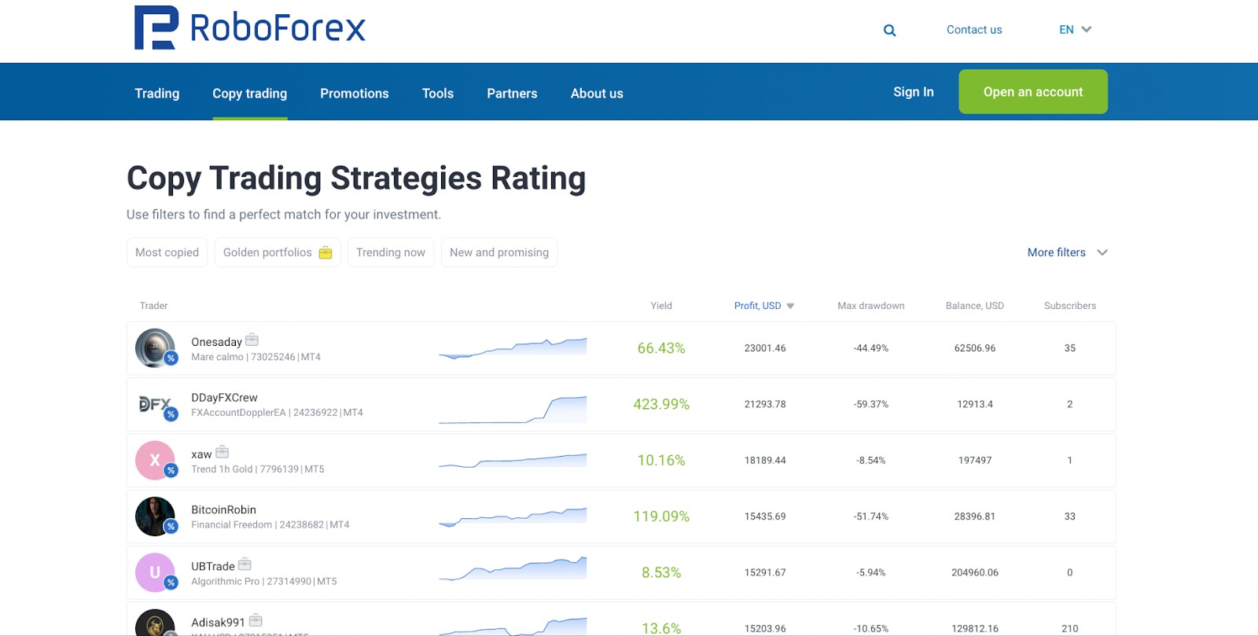The height and width of the screenshot is (636, 1258).
Task: Sort by Max drawdown column
Action: 871,306
